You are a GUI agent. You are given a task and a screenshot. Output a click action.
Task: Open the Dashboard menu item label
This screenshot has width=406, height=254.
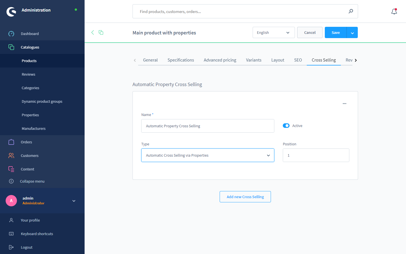tap(30, 34)
